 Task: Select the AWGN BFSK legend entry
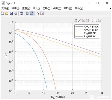[87, 30]
